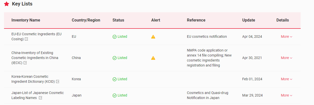Open external link icon for IECIC inventory
Screen dimensions: 314x105
tap(25, 63)
